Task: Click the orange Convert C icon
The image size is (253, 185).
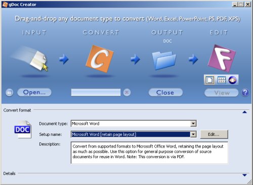Action: click(x=100, y=59)
